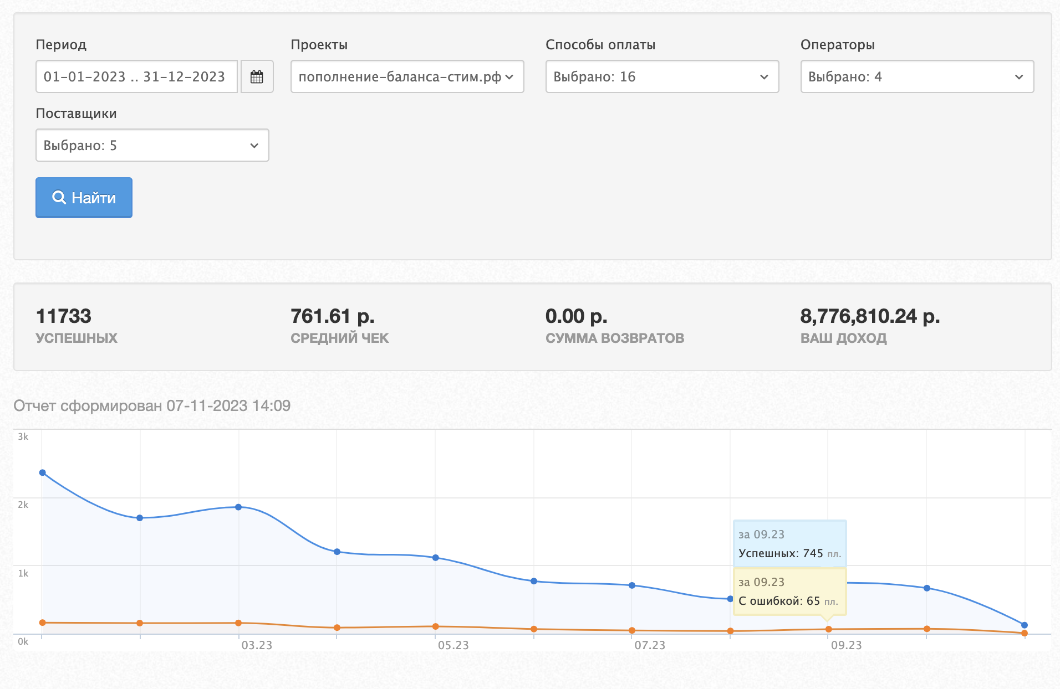This screenshot has height=689, width=1060.
Task: Click the blue point at 07.23
Action: 632,585
